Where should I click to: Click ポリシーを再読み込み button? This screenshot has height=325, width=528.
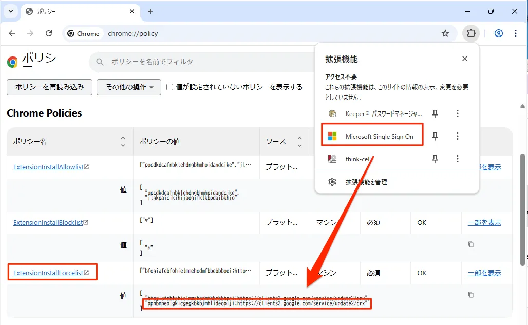pos(49,87)
